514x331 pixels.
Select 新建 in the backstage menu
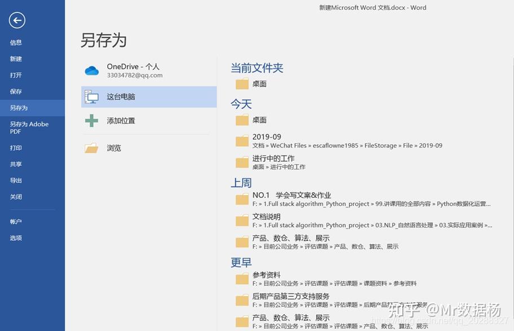coord(16,59)
